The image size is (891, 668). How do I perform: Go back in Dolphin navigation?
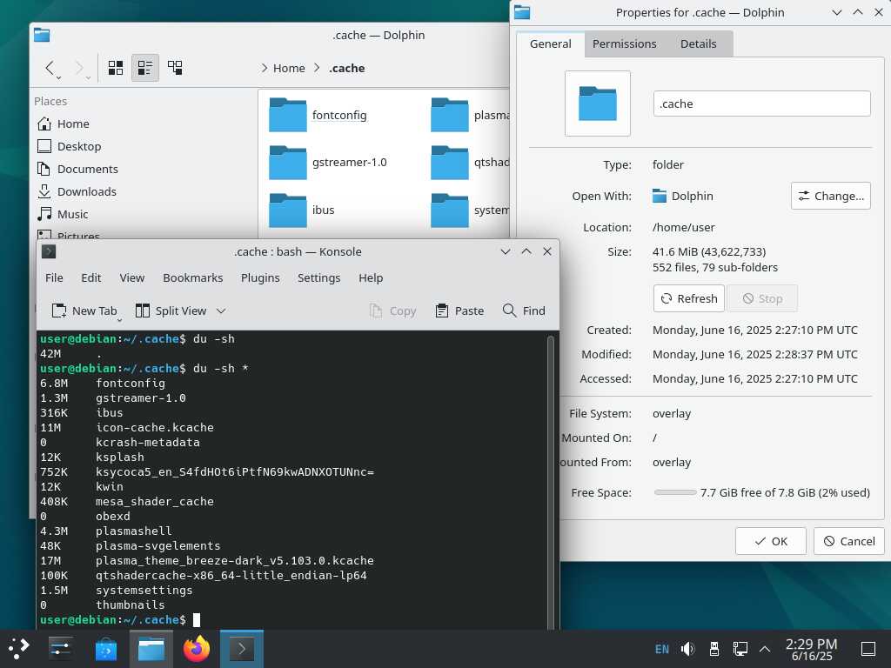point(50,68)
